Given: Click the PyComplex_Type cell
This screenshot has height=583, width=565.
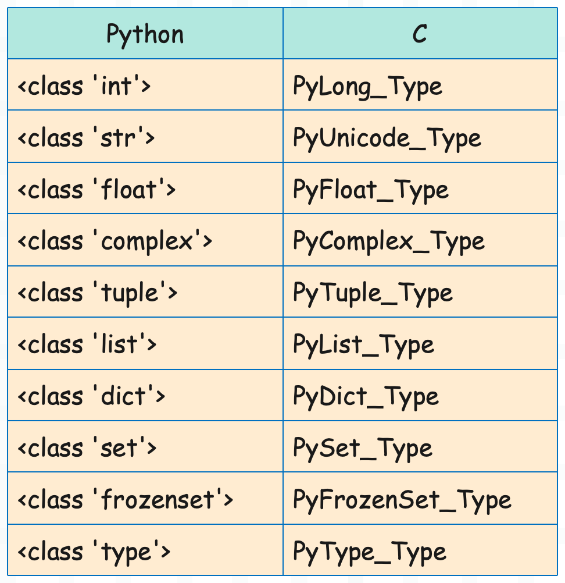Looking at the screenshot, I should click(x=420, y=240).
